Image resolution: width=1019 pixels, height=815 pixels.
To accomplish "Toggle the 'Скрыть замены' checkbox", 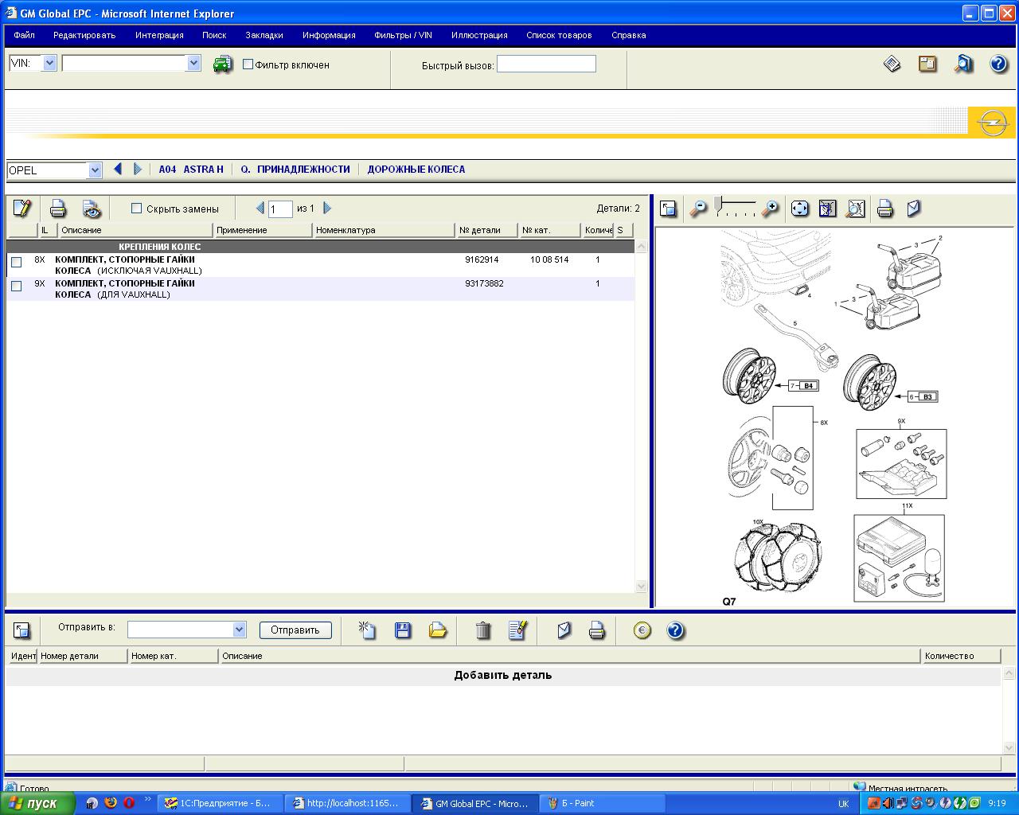I will point(136,209).
